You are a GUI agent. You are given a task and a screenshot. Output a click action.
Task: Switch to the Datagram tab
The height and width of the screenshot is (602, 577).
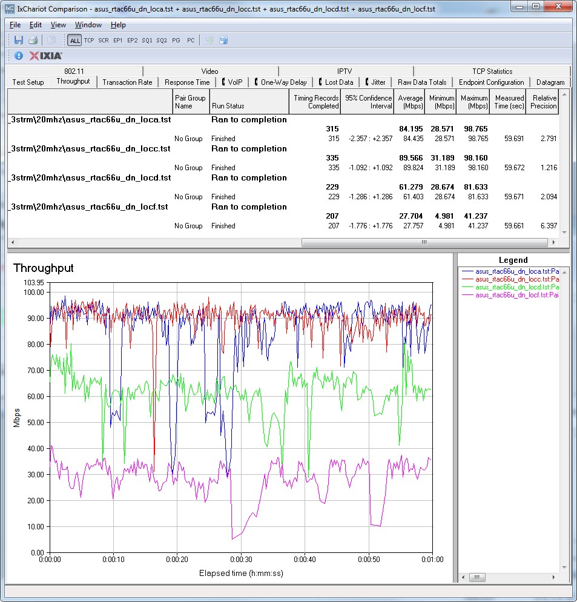[550, 82]
